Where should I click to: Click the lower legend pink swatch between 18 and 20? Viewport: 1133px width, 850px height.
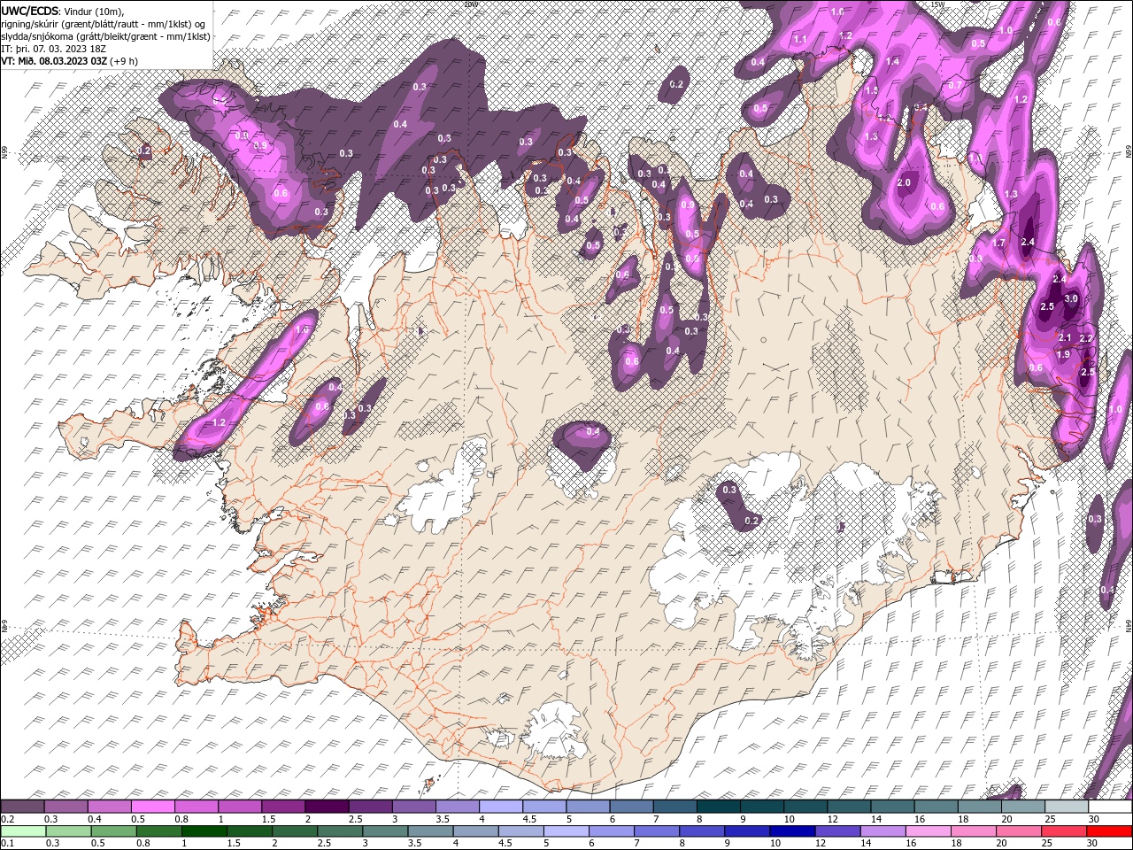pos(974,831)
